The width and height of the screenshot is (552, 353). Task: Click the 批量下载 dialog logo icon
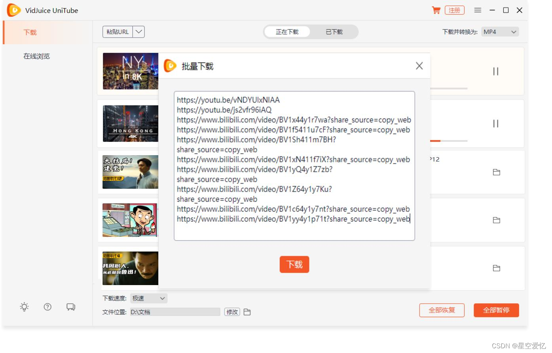click(x=170, y=66)
